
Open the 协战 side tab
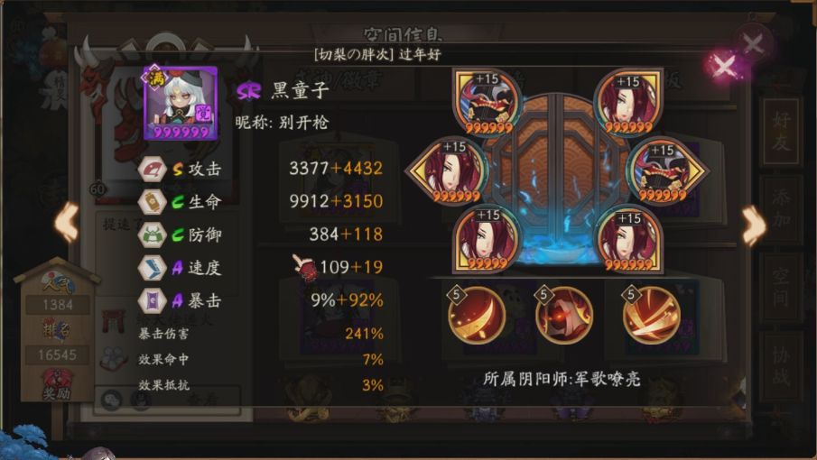[781, 365]
